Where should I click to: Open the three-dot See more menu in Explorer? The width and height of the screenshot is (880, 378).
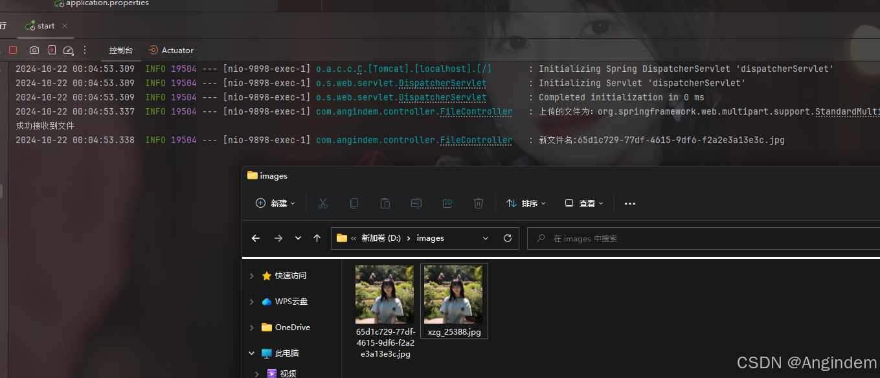click(630, 203)
